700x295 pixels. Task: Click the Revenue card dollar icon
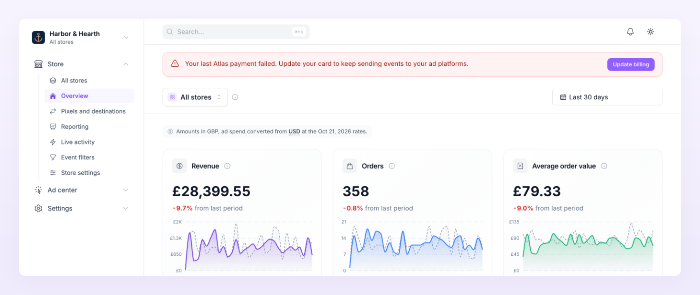point(179,166)
